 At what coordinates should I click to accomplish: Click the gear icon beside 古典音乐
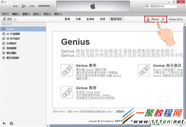click(x=4, y=43)
